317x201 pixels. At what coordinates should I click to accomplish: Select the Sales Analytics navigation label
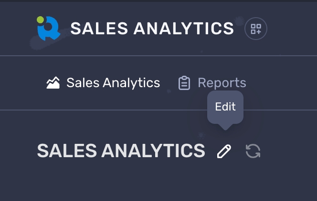[113, 83]
